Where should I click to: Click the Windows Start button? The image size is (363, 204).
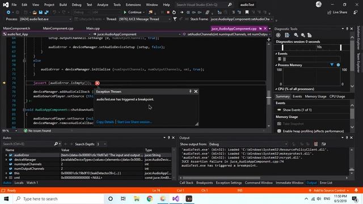pyautogui.click(x=6, y=199)
